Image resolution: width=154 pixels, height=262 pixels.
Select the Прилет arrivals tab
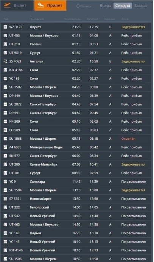(x=50, y=5)
